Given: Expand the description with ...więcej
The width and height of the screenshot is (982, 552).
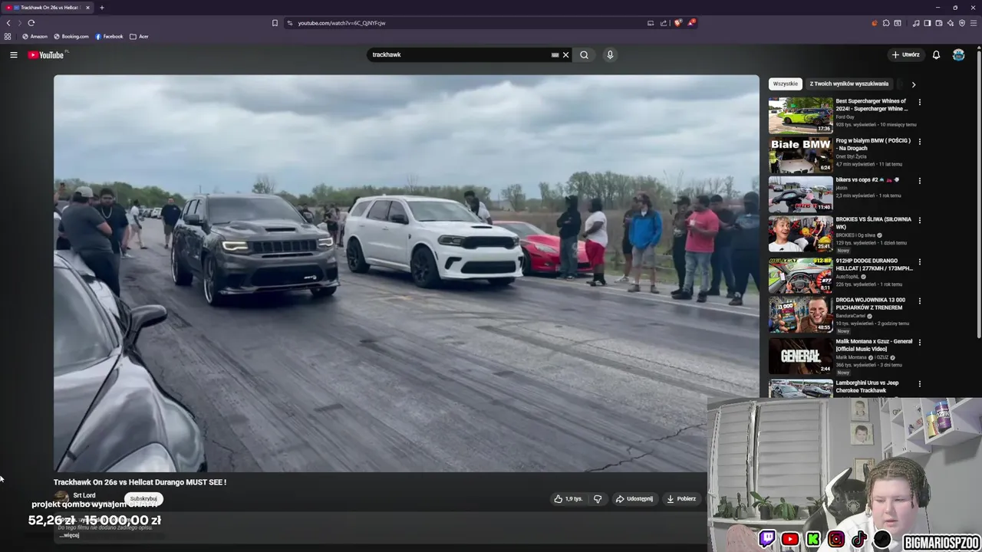Looking at the screenshot, I should tap(69, 535).
